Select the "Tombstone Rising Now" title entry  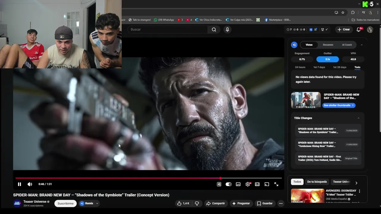pos(328,144)
